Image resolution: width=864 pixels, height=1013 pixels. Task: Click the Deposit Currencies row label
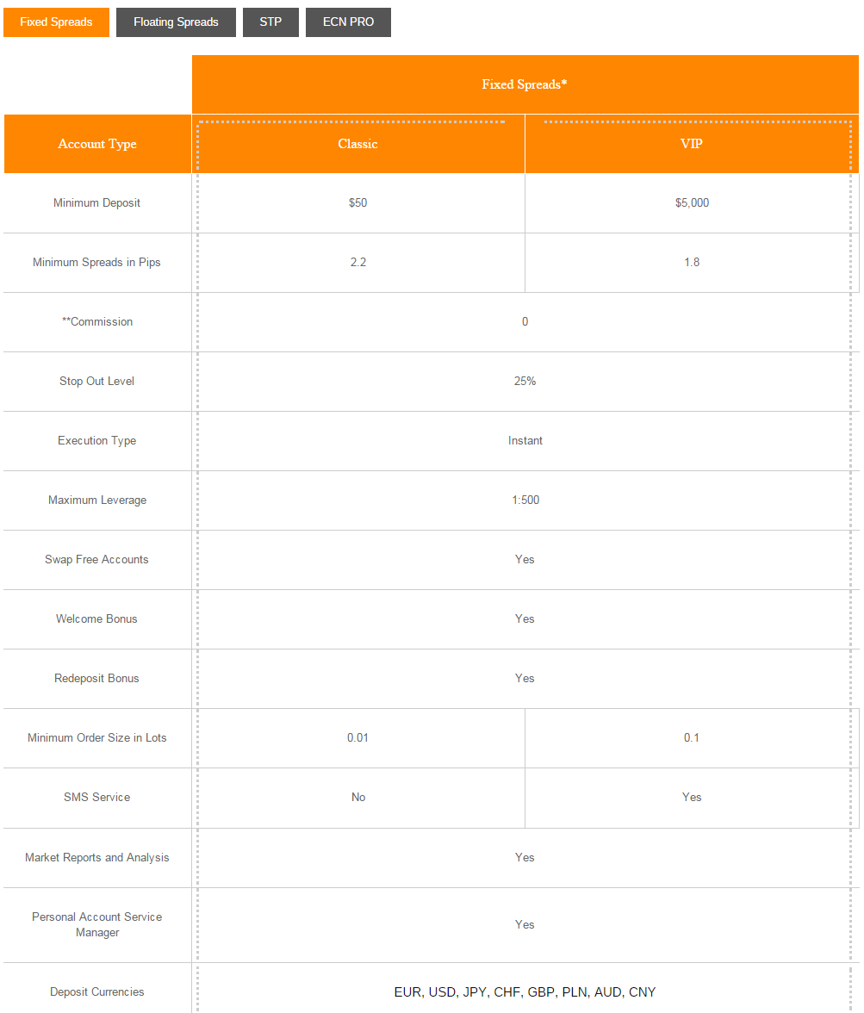click(96, 991)
